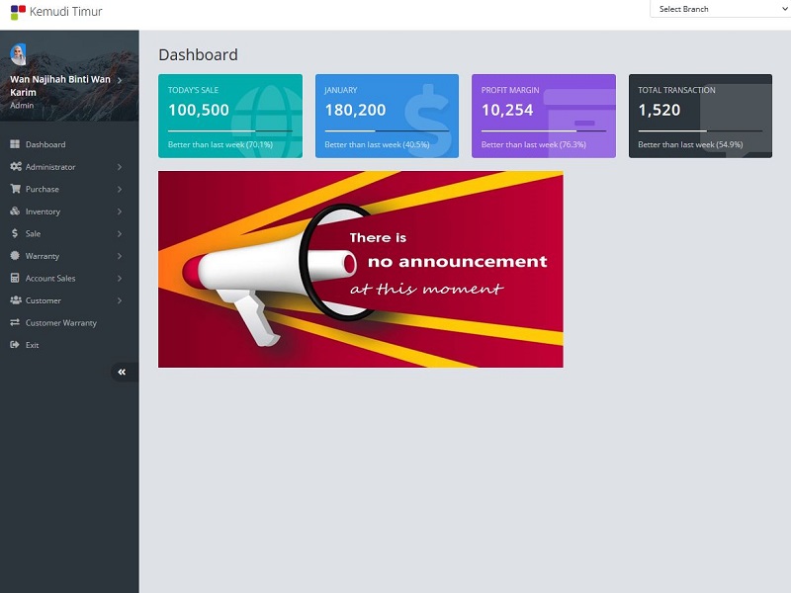The image size is (791, 593).
Task: Click the Dashboard grid icon in sidebar
Action: (x=15, y=144)
